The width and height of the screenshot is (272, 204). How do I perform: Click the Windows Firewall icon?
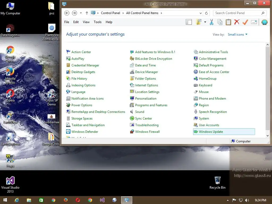pyautogui.click(x=132, y=132)
